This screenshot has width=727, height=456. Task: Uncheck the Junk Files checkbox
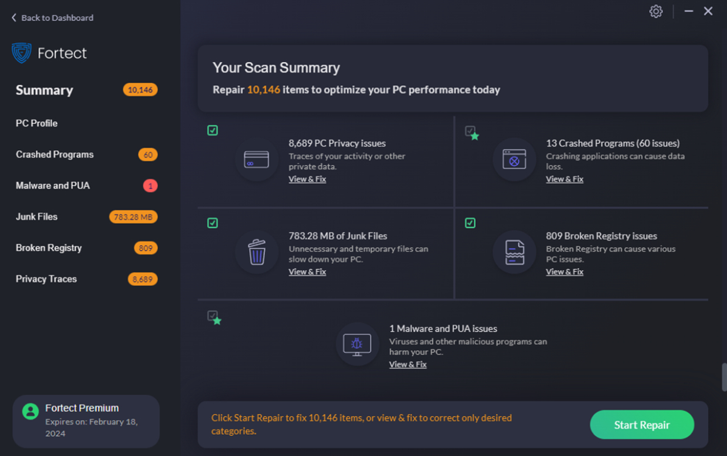tap(212, 223)
